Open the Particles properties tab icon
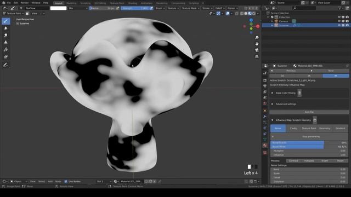Viewport: 351px width, 197px height. pyautogui.click(x=265, y=122)
